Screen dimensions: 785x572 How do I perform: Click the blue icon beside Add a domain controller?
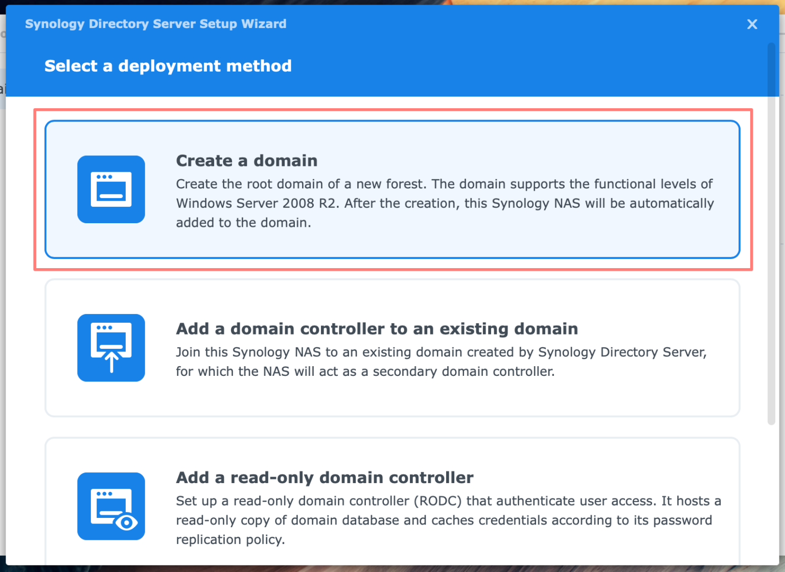(111, 348)
